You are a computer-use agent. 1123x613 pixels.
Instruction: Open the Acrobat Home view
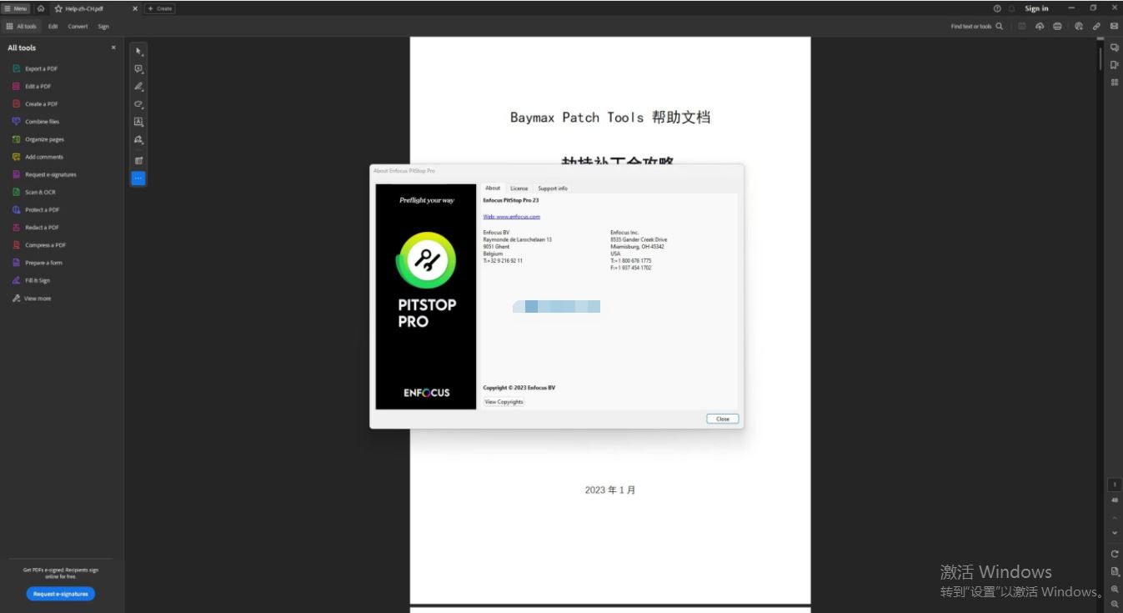tap(41, 8)
